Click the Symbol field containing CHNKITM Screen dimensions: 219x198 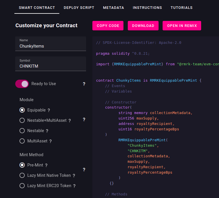[x=51, y=66]
